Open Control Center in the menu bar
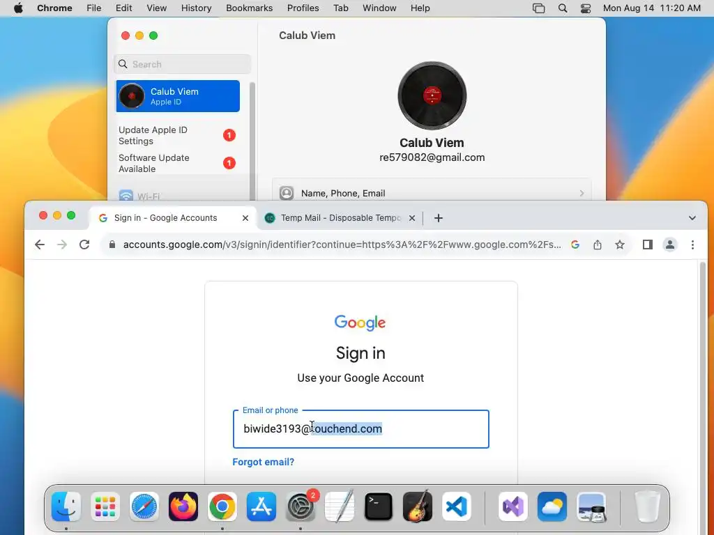Viewport: 714px width, 535px height. coord(586,8)
